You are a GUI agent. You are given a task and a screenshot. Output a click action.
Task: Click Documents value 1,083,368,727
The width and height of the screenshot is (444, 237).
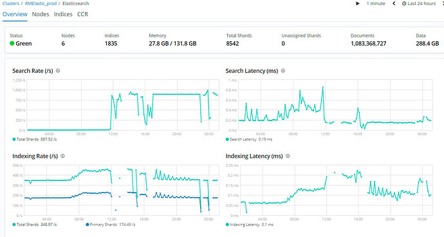pyautogui.click(x=369, y=43)
